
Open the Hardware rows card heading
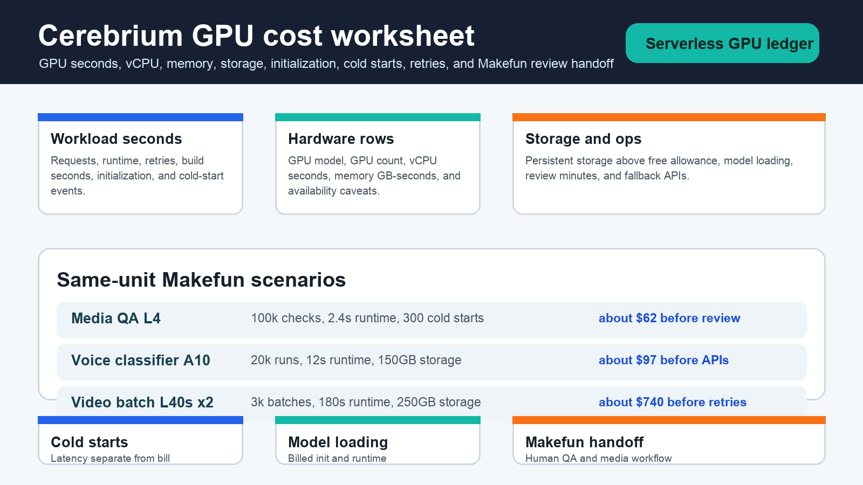click(x=341, y=139)
